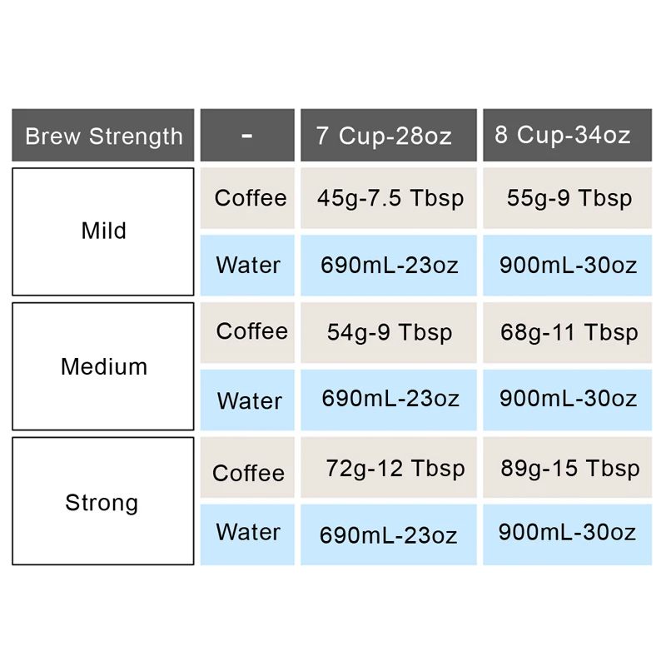Click the 55g-9 Tbsp cell
Image resolution: width=666 pixels, height=666 pixels.
point(567,198)
